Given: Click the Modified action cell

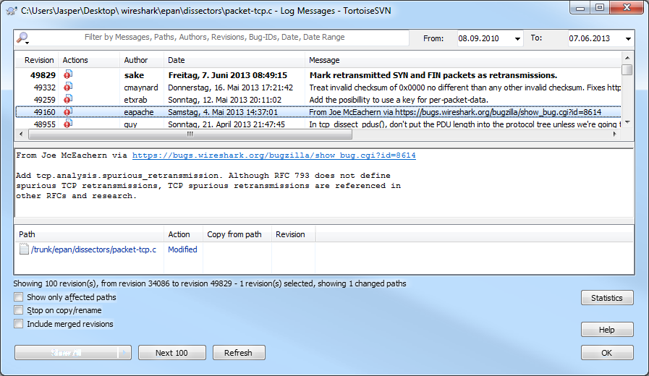Looking at the screenshot, I should pyautogui.click(x=182, y=249).
